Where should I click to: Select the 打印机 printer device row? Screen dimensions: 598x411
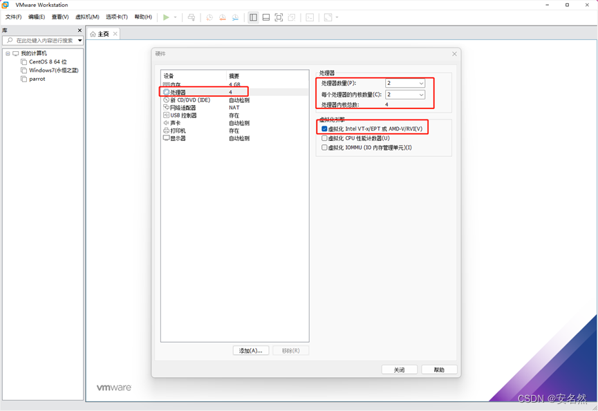click(x=234, y=131)
